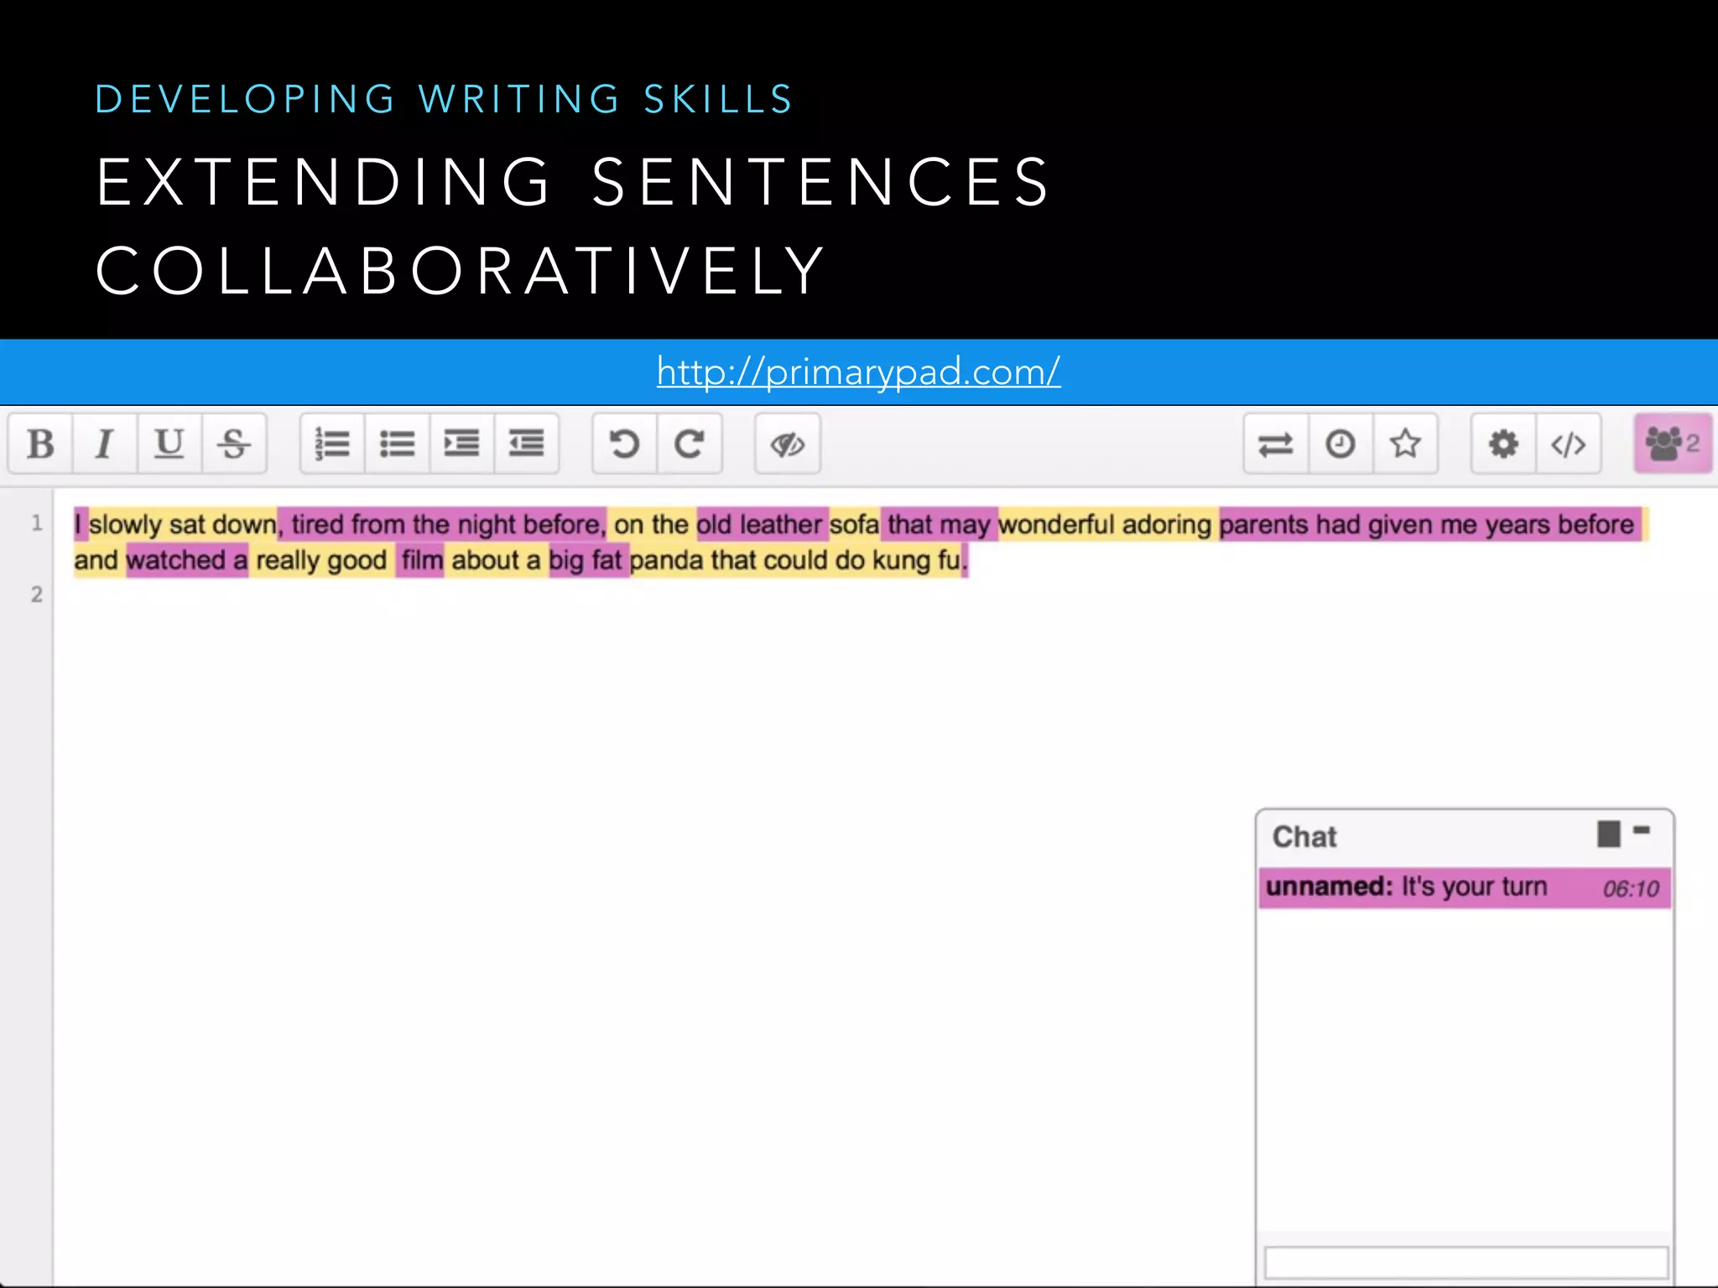Open the embed code icon
Screen dimensions: 1718x1288
point(1568,444)
